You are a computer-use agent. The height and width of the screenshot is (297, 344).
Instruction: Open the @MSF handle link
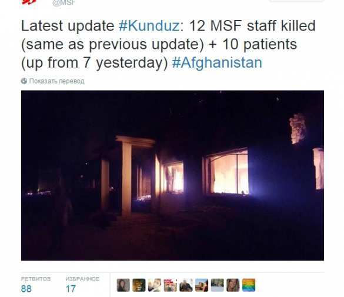[x=64, y=2]
